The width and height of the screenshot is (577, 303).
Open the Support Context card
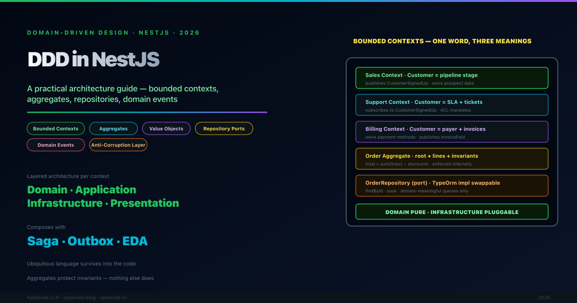pos(452,105)
